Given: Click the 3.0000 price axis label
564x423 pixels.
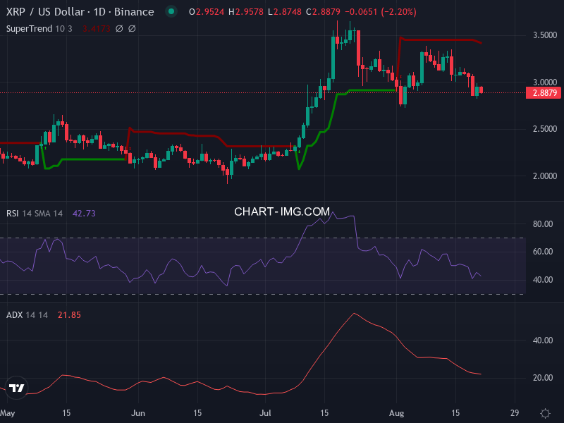Looking at the screenshot, I should (x=544, y=82).
